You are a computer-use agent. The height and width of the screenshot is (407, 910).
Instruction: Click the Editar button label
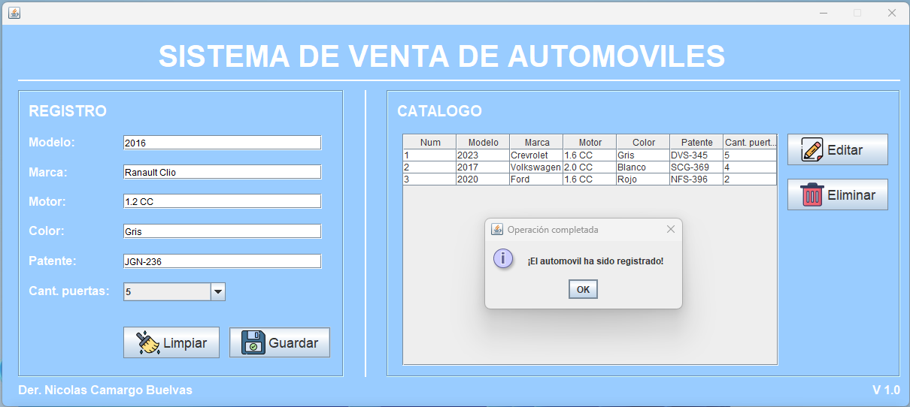coord(845,150)
